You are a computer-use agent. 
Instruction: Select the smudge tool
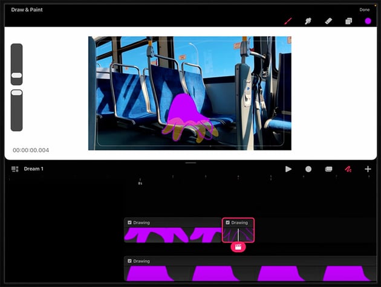[x=308, y=21]
